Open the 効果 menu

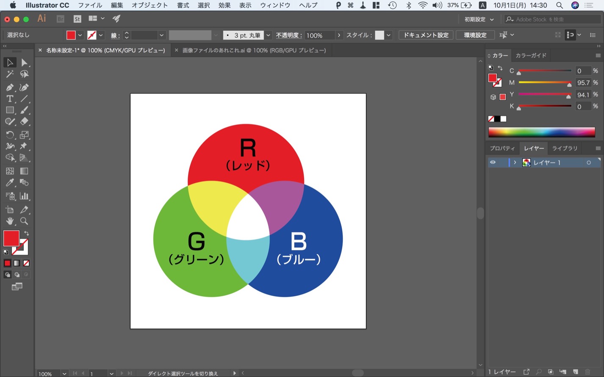click(224, 6)
